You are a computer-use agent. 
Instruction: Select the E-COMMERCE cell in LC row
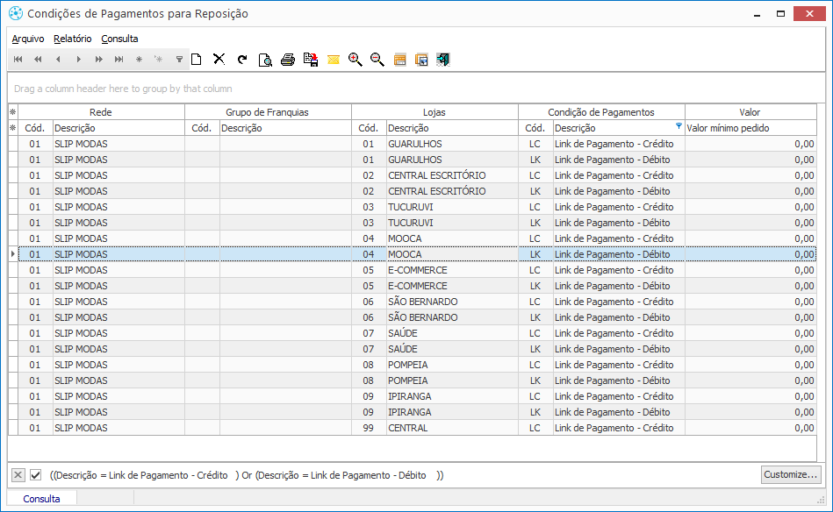point(451,270)
